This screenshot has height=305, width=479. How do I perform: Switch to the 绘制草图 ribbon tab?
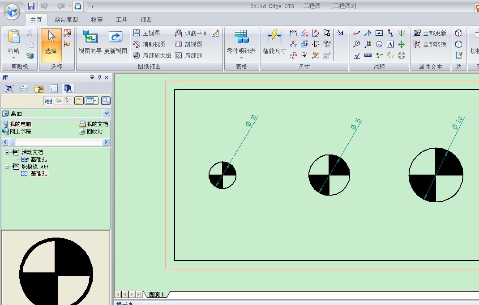click(66, 20)
